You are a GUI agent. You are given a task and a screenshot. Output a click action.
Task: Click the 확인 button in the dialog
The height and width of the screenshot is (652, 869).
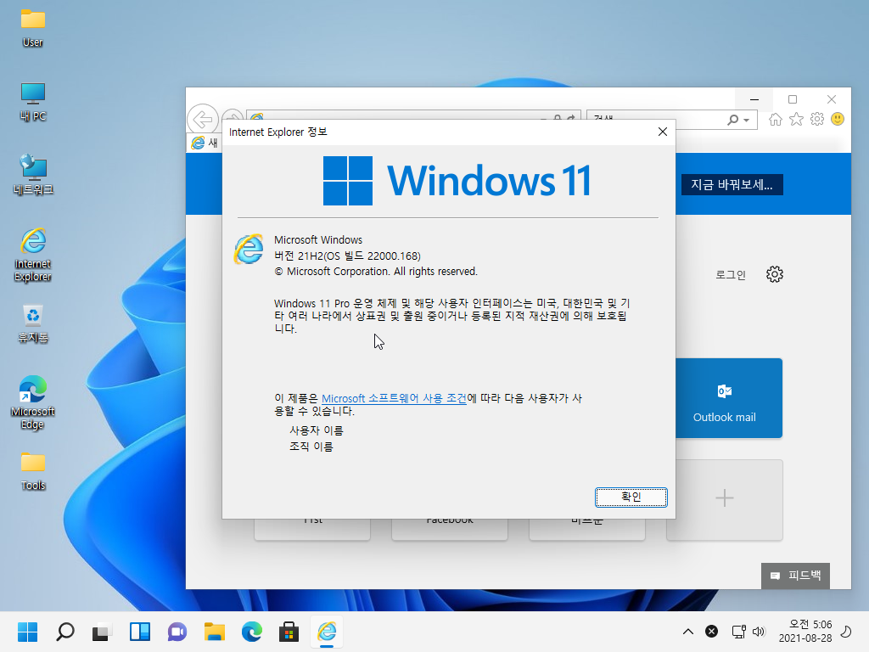pyautogui.click(x=631, y=497)
